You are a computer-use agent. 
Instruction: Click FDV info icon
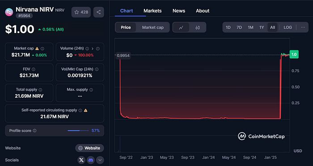pos(34,69)
